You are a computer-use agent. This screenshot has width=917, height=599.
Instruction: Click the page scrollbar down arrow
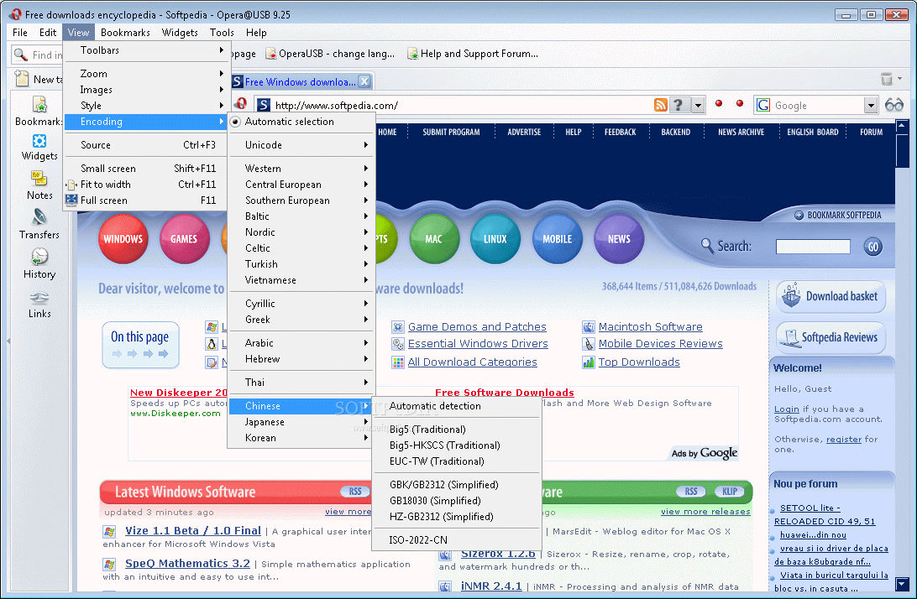[902, 583]
